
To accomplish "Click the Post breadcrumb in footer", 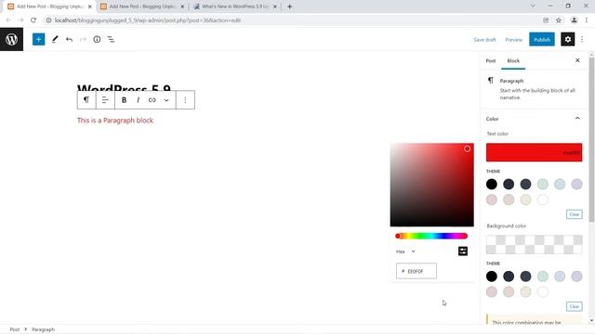I will pos(15,329).
